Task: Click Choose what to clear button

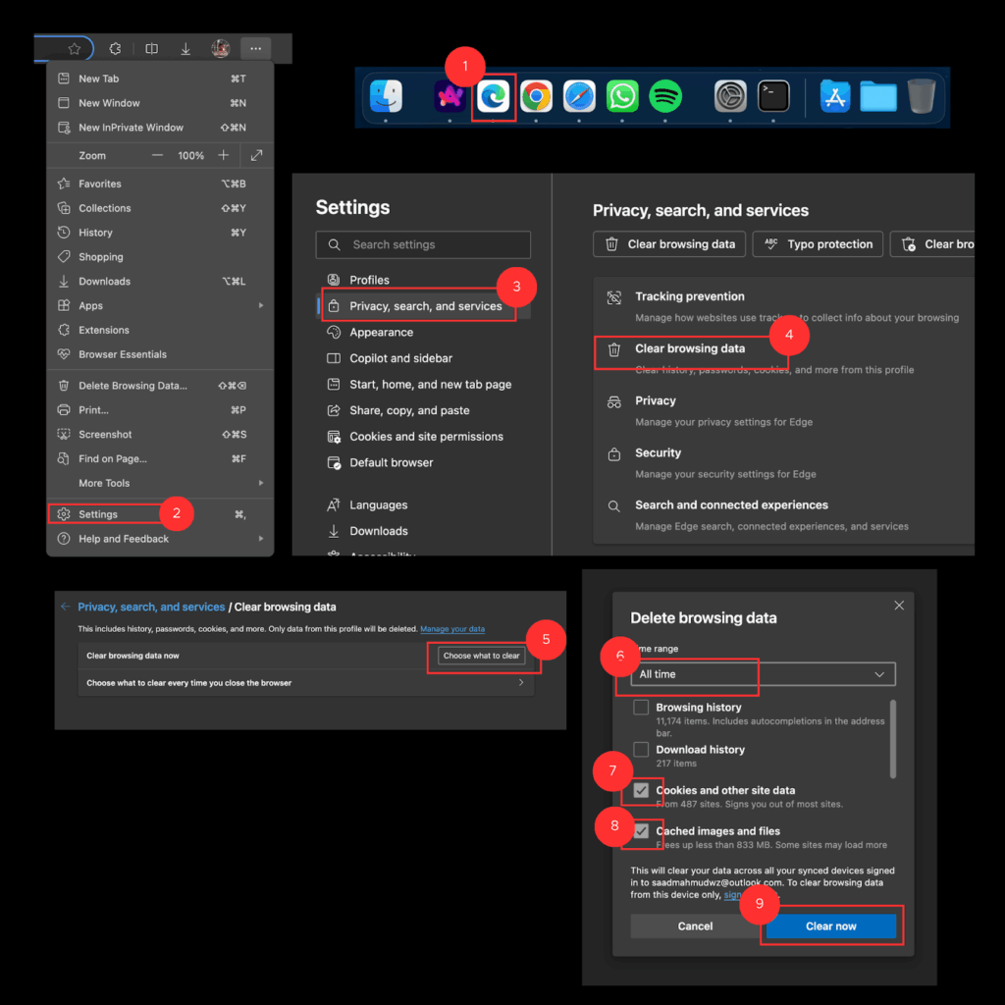Action: tap(481, 656)
